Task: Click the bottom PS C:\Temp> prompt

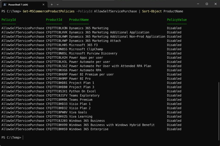Action: (11, 138)
